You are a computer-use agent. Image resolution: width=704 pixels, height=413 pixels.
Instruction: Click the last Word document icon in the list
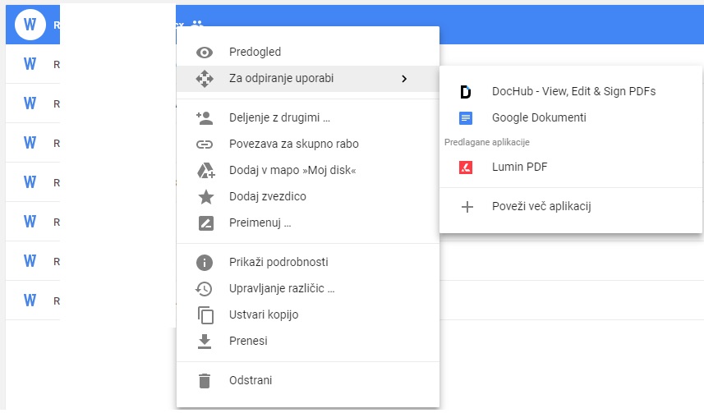coord(30,301)
